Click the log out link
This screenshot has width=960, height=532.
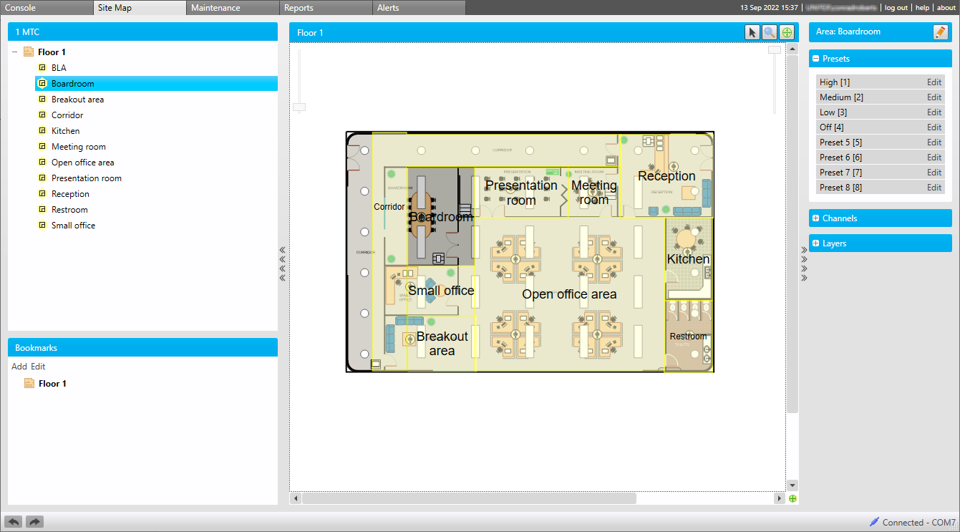[896, 8]
